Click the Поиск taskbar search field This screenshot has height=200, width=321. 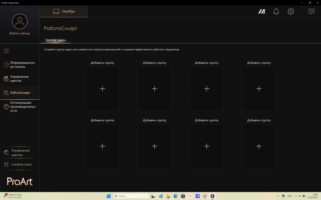coord(131,196)
